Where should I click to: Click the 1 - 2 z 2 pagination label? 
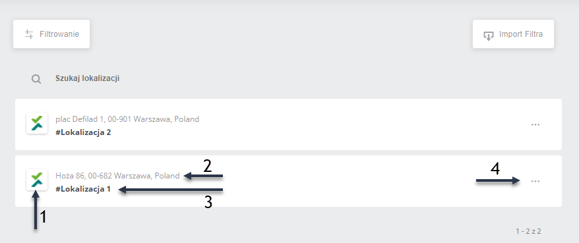pos(528,232)
